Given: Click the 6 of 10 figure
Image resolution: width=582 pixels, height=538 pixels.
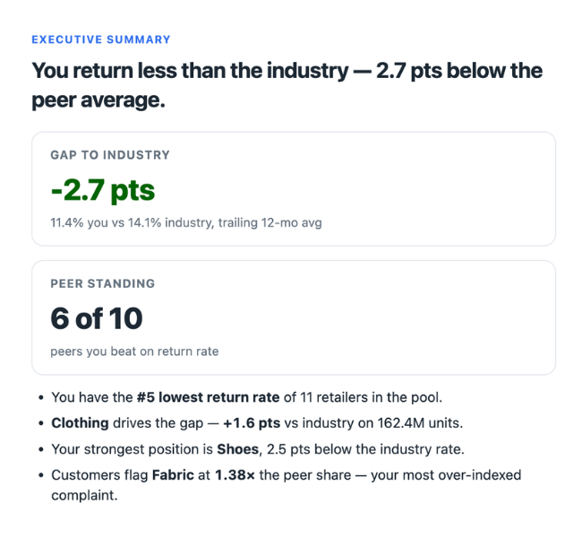Looking at the screenshot, I should 97,318.
